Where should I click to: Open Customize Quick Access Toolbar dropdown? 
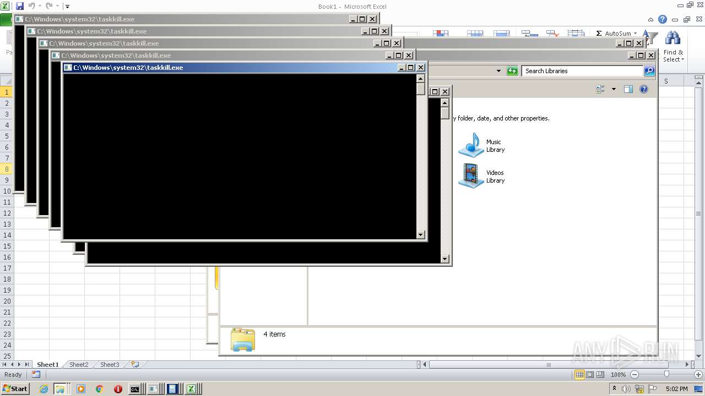(67, 7)
